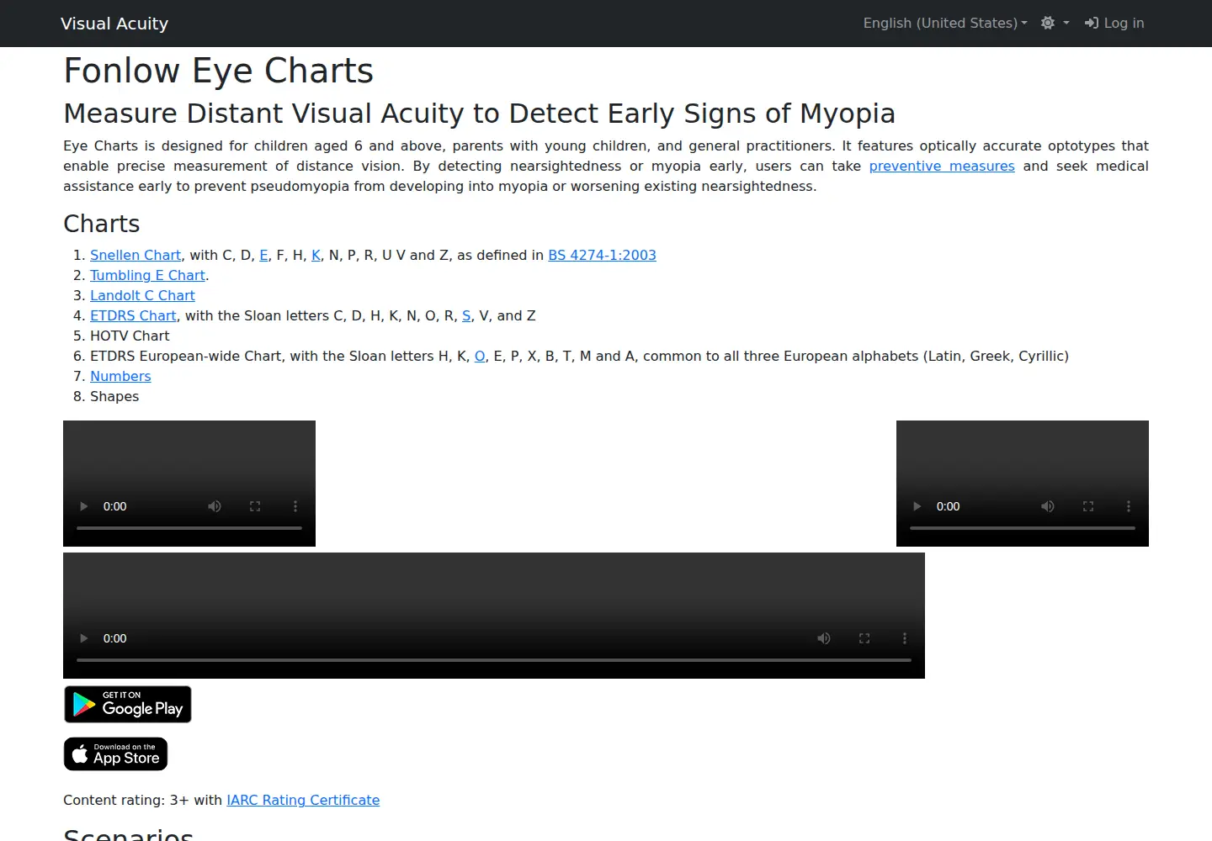Play the top-left video

tap(83, 506)
